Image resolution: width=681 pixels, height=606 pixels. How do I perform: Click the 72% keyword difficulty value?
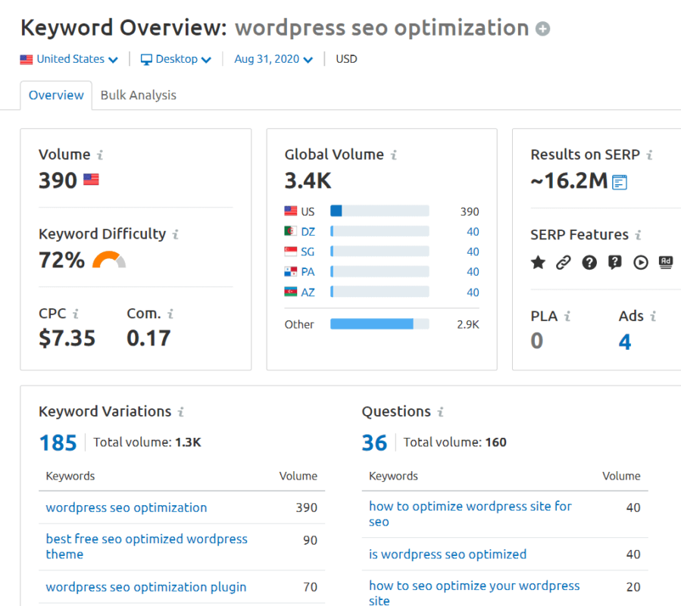(x=61, y=261)
